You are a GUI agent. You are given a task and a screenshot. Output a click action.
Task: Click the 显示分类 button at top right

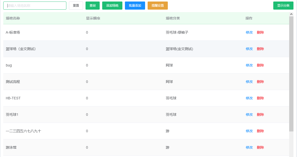point(283,6)
